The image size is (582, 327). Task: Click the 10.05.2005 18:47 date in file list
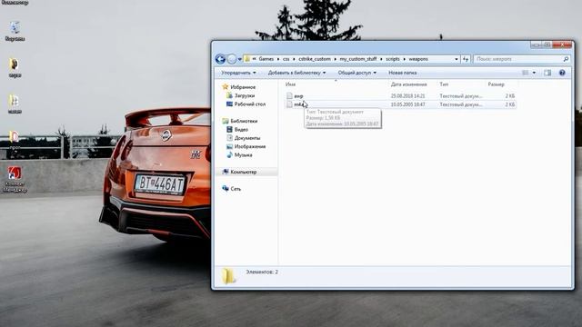[407, 104]
